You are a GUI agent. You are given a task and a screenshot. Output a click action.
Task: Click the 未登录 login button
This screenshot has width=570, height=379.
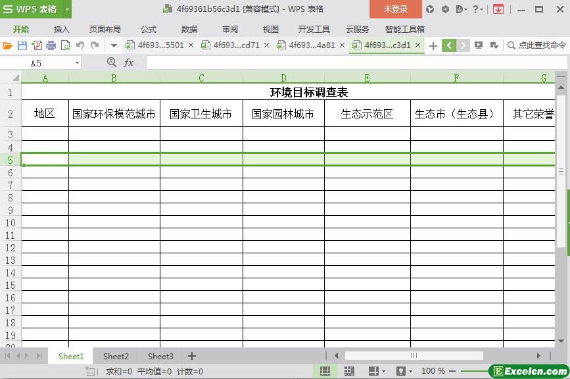[x=396, y=9]
